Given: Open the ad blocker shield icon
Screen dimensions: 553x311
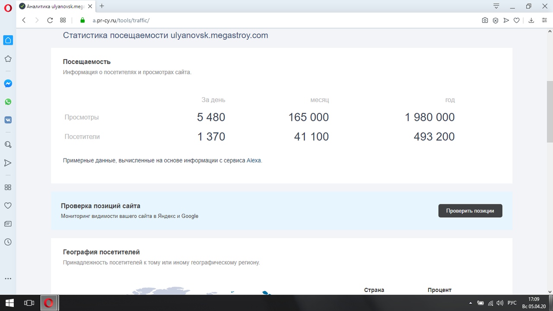Looking at the screenshot, I should click(x=496, y=20).
